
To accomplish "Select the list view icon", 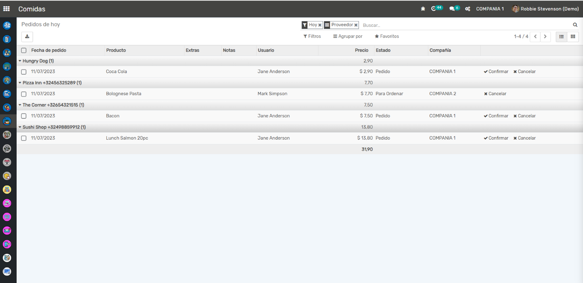I will coord(561,37).
